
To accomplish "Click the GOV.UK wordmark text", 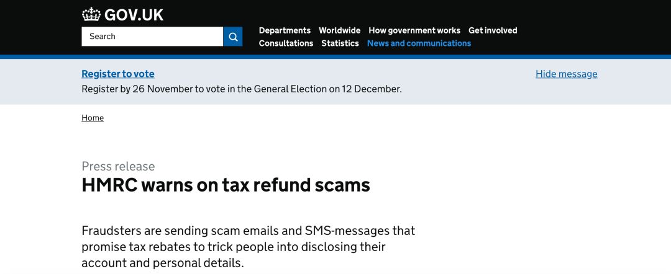I will pyautogui.click(x=134, y=15).
